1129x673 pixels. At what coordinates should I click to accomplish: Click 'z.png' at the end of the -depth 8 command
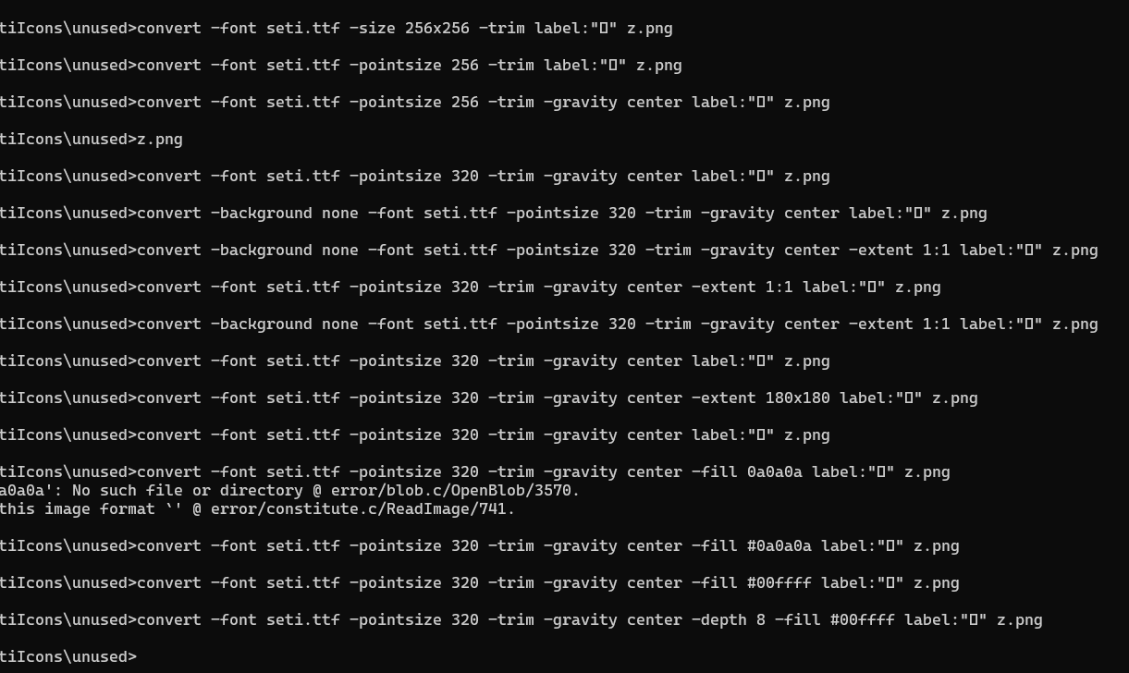pyautogui.click(x=1019, y=619)
